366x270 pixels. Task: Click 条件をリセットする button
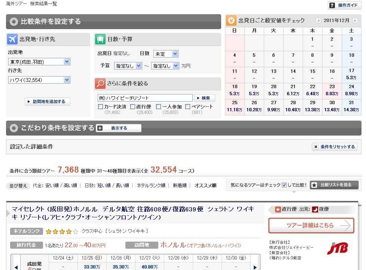click(x=335, y=146)
